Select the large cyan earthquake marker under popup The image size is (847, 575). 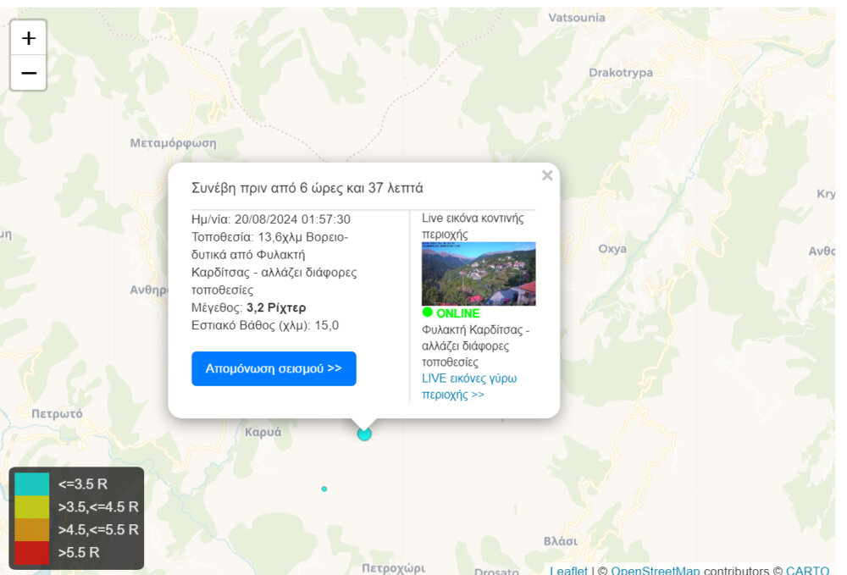pyautogui.click(x=364, y=434)
